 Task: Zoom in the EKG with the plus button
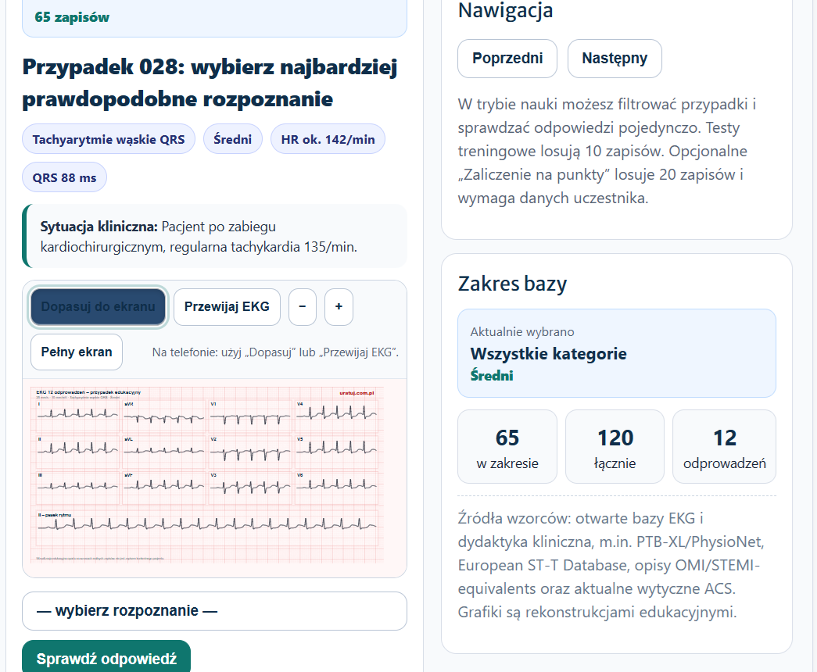pos(339,307)
